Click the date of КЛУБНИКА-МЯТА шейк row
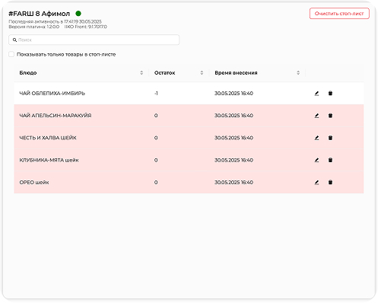The height and width of the screenshot is (303, 378). [233, 160]
